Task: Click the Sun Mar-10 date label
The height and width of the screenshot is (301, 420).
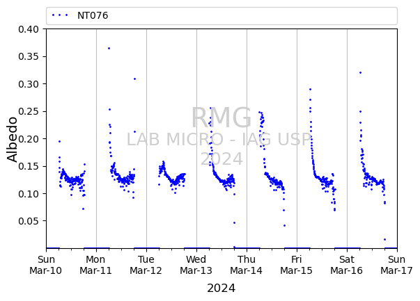Action: 46,265
